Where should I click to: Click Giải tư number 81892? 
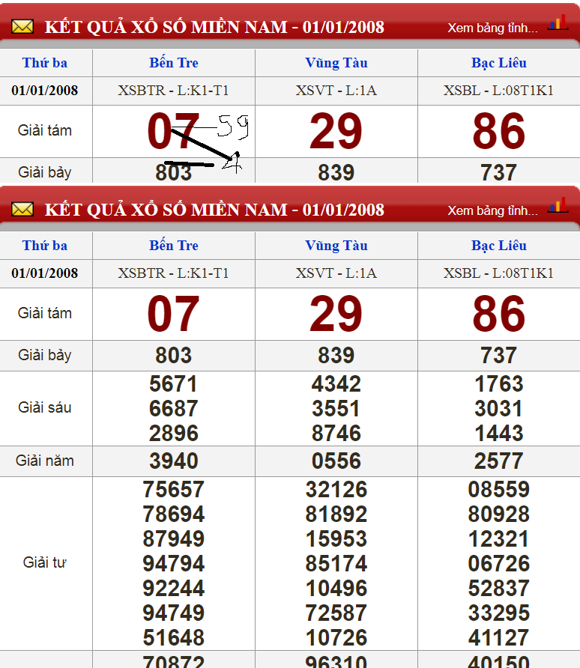(336, 514)
